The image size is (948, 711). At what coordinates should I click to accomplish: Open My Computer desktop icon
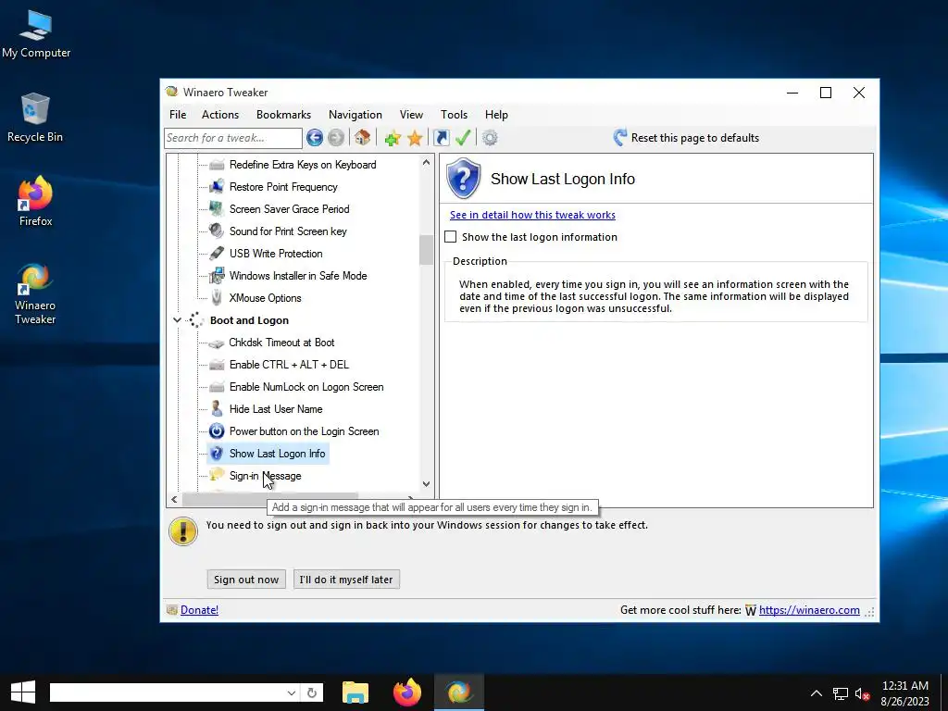[x=36, y=34]
